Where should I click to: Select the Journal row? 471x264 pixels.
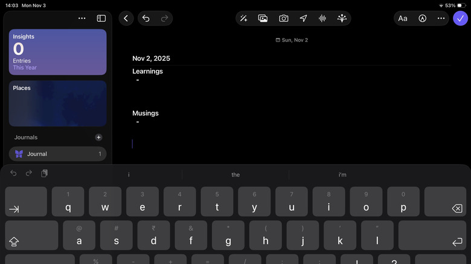tap(58, 154)
